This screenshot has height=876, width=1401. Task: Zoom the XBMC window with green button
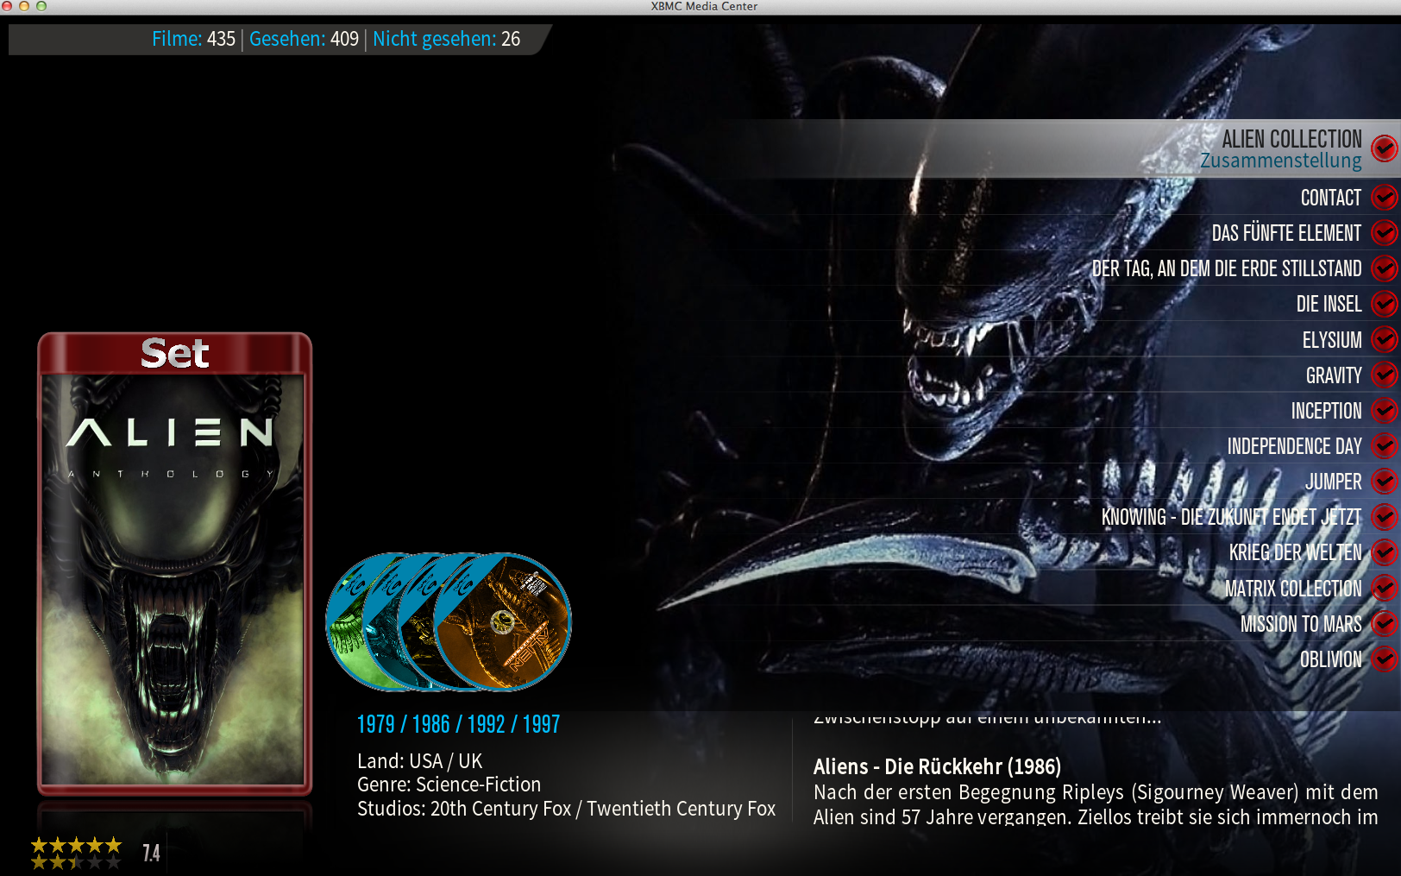41,6
